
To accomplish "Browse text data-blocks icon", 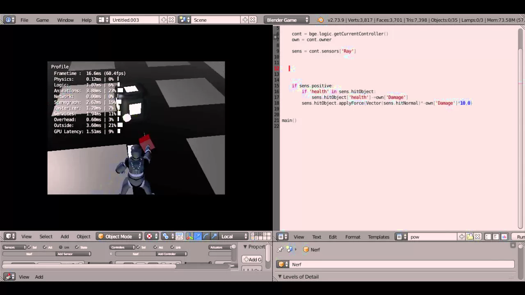I will [402, 237].
